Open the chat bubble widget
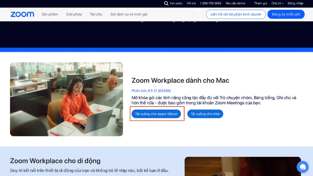This screenshot has width=313, height=176. click(302, 167)
